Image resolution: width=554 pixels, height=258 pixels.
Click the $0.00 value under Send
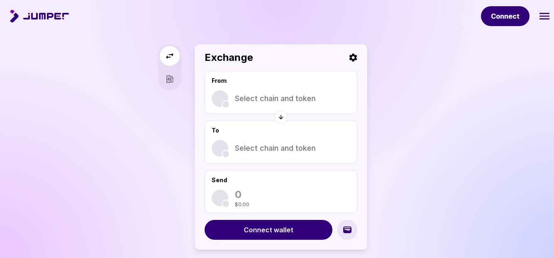(x=242, y=205)
